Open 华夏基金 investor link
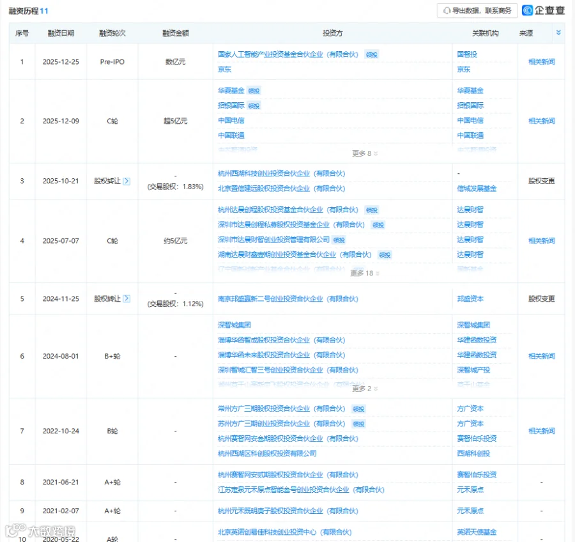 (x=231, y=90)
